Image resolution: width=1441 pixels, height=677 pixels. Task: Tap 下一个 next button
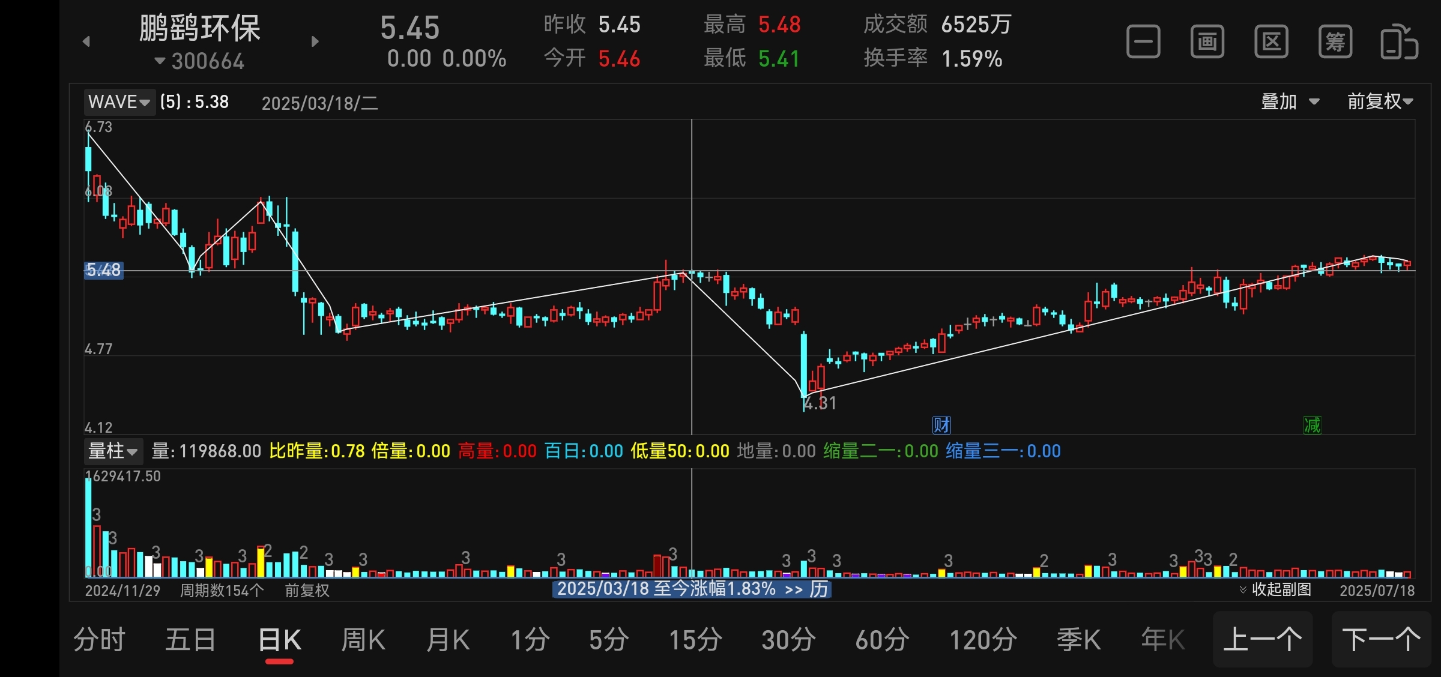[1382, 639]
